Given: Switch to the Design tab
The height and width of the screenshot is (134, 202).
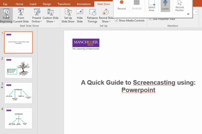Looking at the screenshot, I should point(47,4).
